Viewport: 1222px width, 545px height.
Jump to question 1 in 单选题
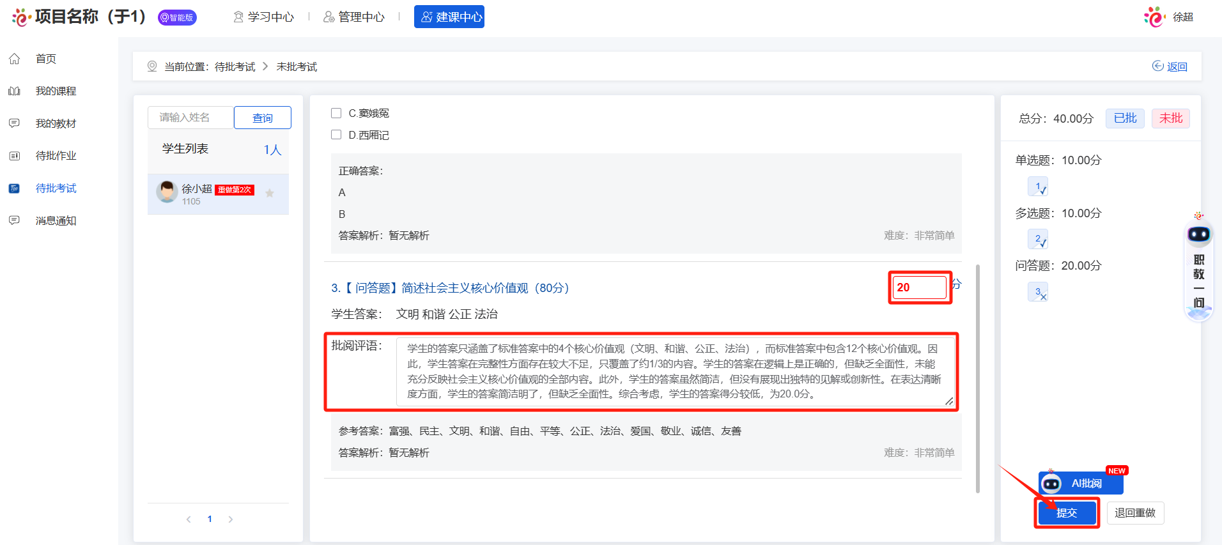click(x=1037, y=187)
